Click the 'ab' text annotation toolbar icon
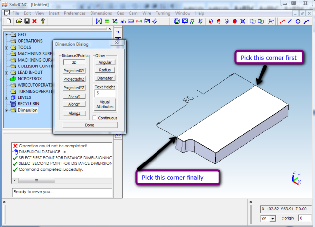Image resolution: width=315 pixels, height=227 pixels. coord(123,21)
